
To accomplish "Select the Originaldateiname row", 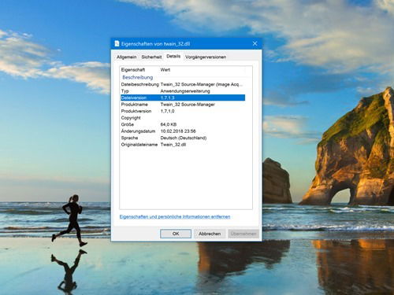I will [x=183, y=145].
